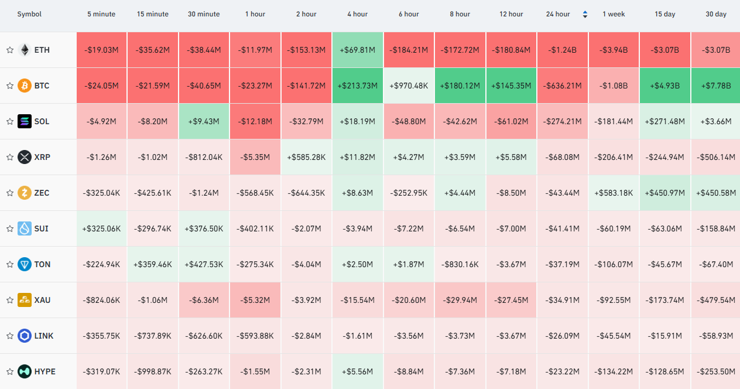Image resolution: width=740 pixels, height=389 pixels.
Task: Select the 30 day column header
Action: click(716, 14)
